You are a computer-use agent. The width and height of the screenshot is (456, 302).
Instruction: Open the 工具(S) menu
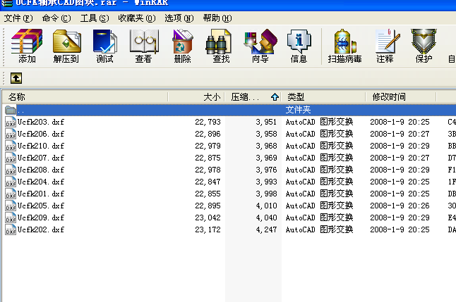tap(95, 18)
